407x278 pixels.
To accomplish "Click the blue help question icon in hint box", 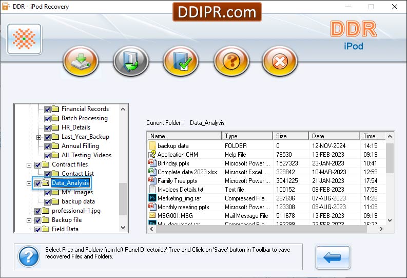I will point(29,256).
